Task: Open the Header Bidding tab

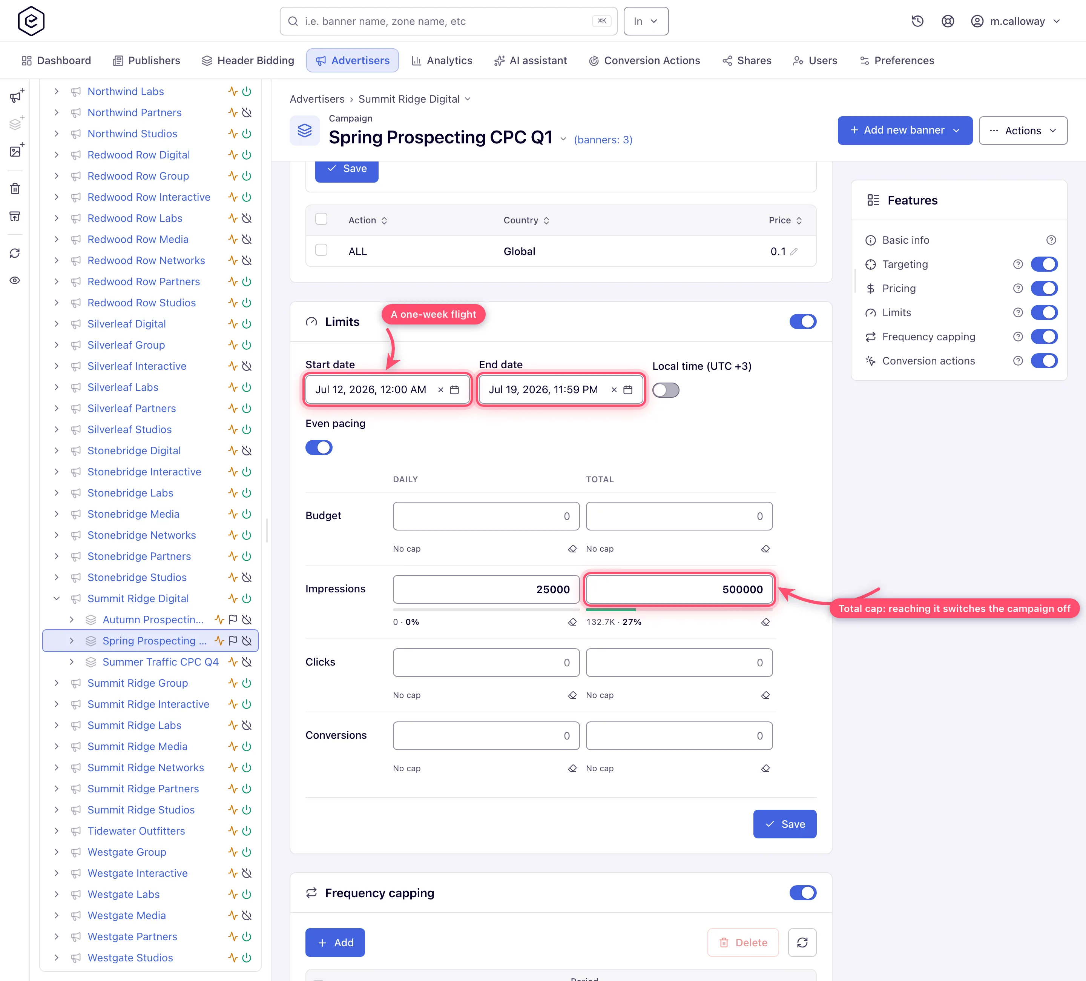Action: coord(248,60)
